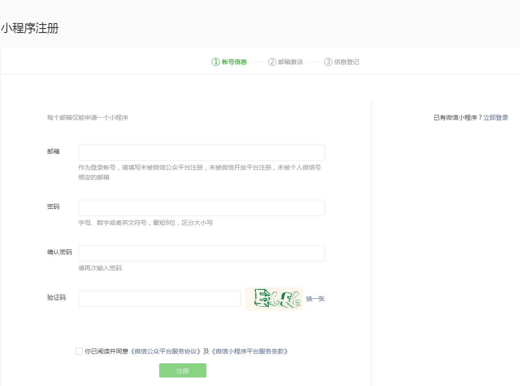Click the hint 请再次输入密码
This screenshot has width=520, height=386.
point(100,268)
